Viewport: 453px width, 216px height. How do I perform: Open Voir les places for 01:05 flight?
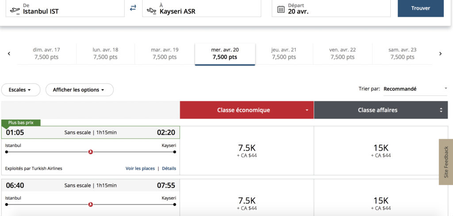[140, 168]
